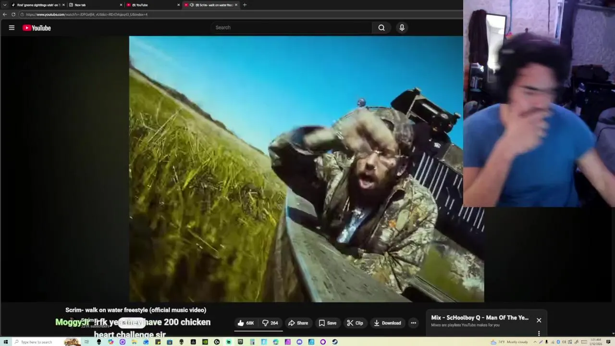Open Bluetooth tray icon

coord(558,342)
